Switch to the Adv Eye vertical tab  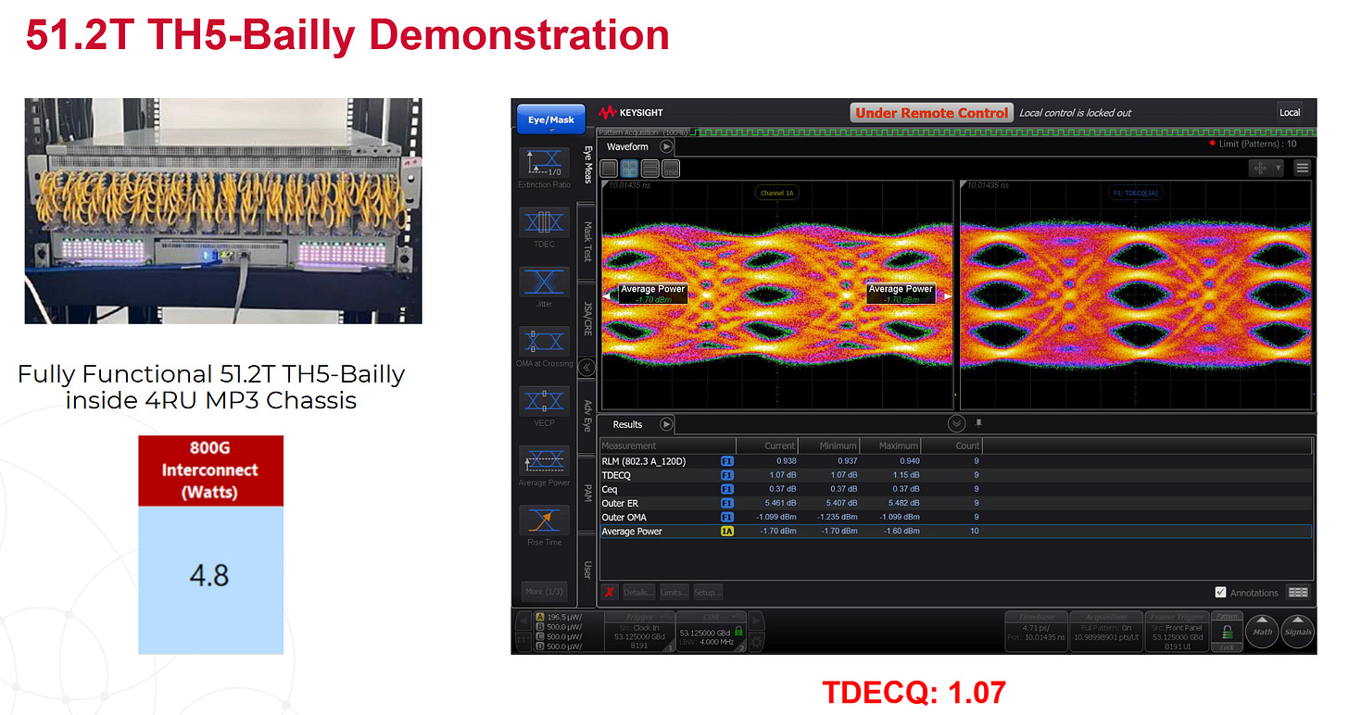tap(587, 418)
